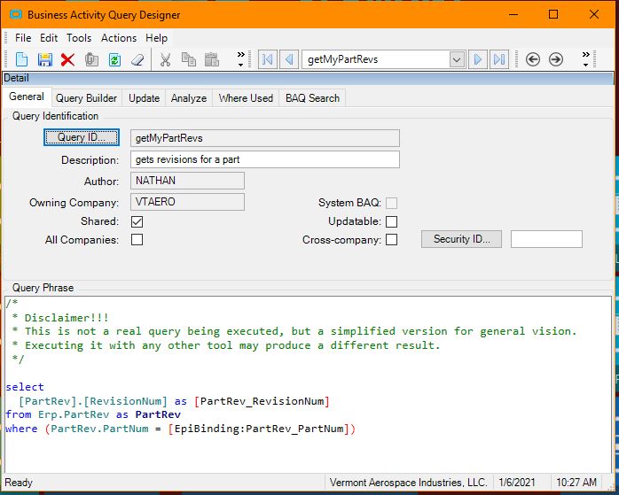
Task: Switch to the Analyze tab
Action: click(x=189, y=98)
